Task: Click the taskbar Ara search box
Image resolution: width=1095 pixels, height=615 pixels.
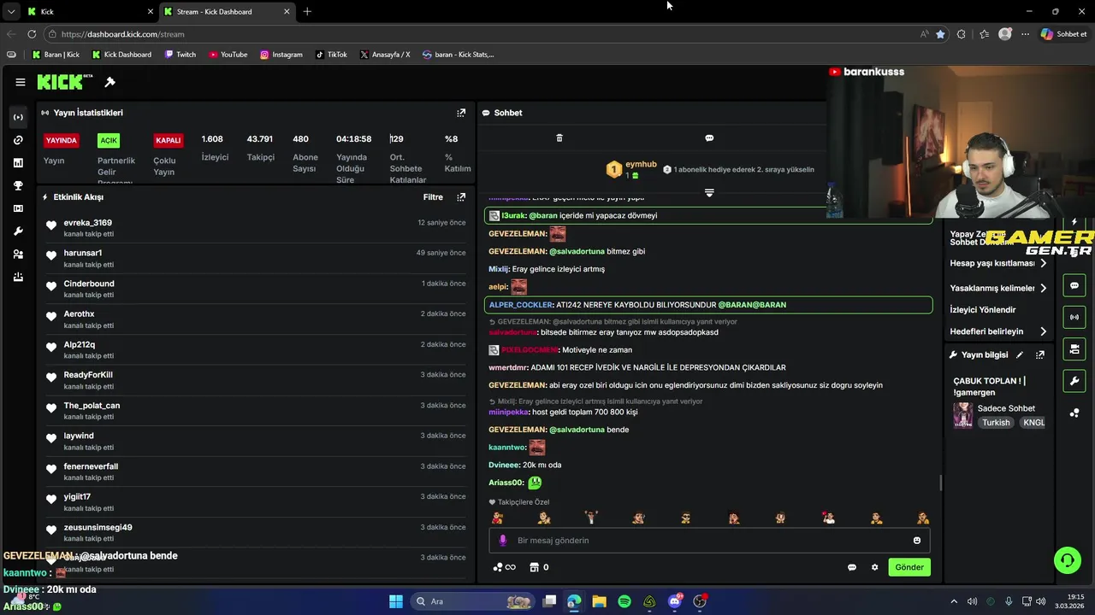Action: pos(473,601)
